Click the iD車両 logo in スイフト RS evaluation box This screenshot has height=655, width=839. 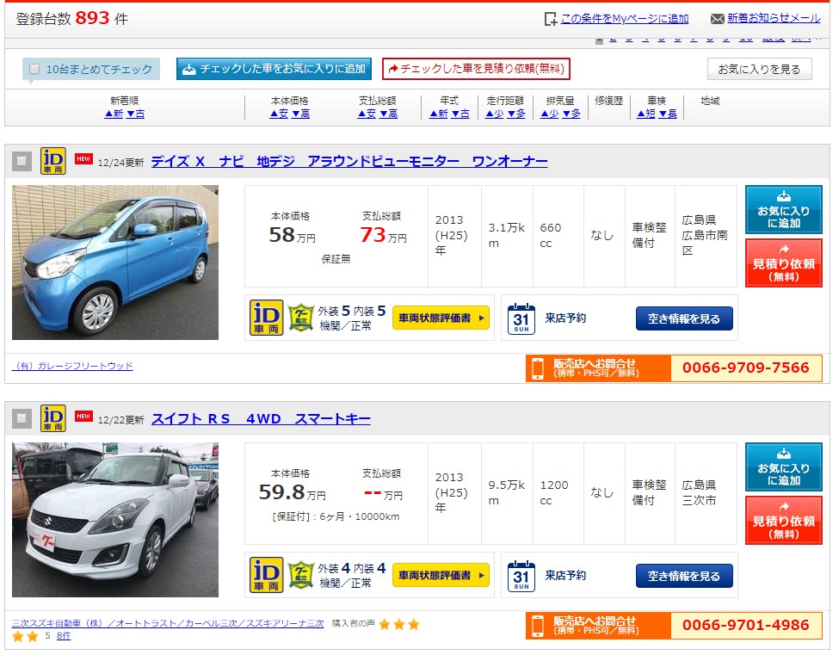267,575
